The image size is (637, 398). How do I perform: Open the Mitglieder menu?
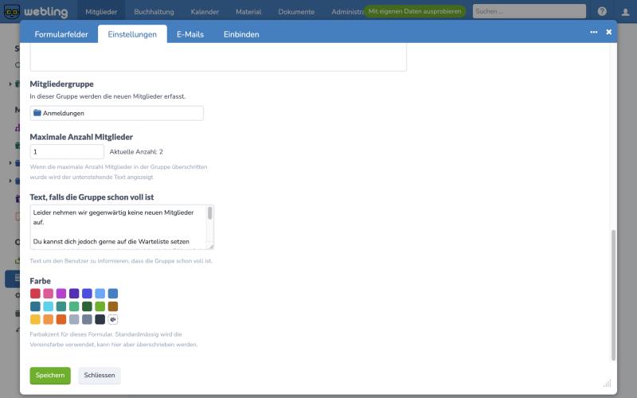pos(101,12)
